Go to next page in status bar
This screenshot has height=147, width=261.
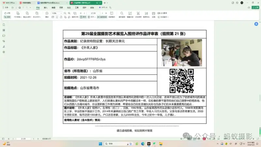point(34,139)
